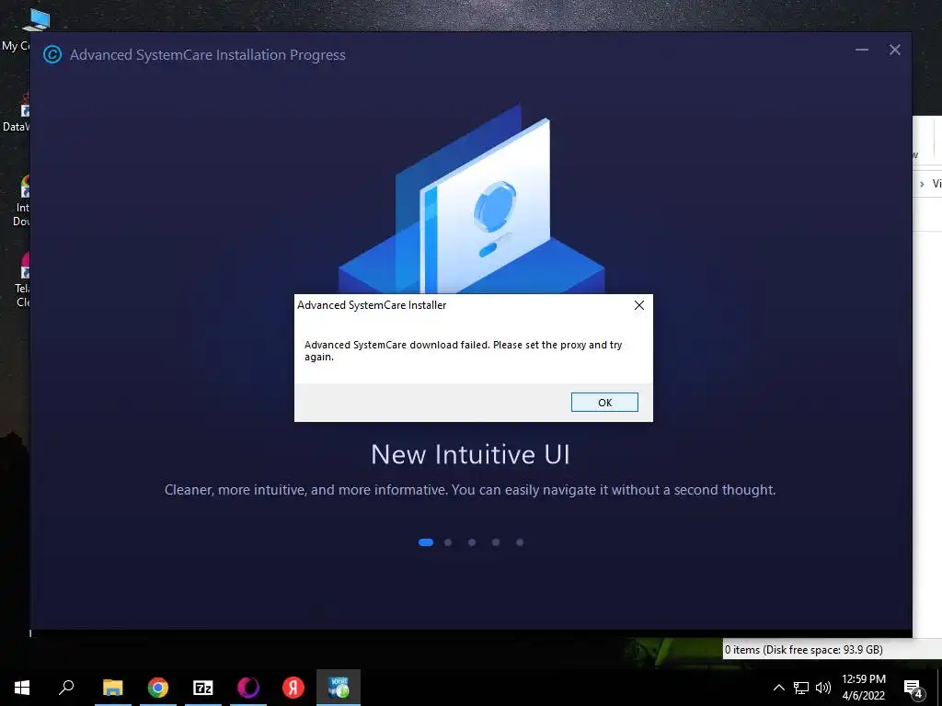Open File Explorer from the taskbar
Image resolution: width=942 pixels, height=706 pixels.
coord(112,688)
